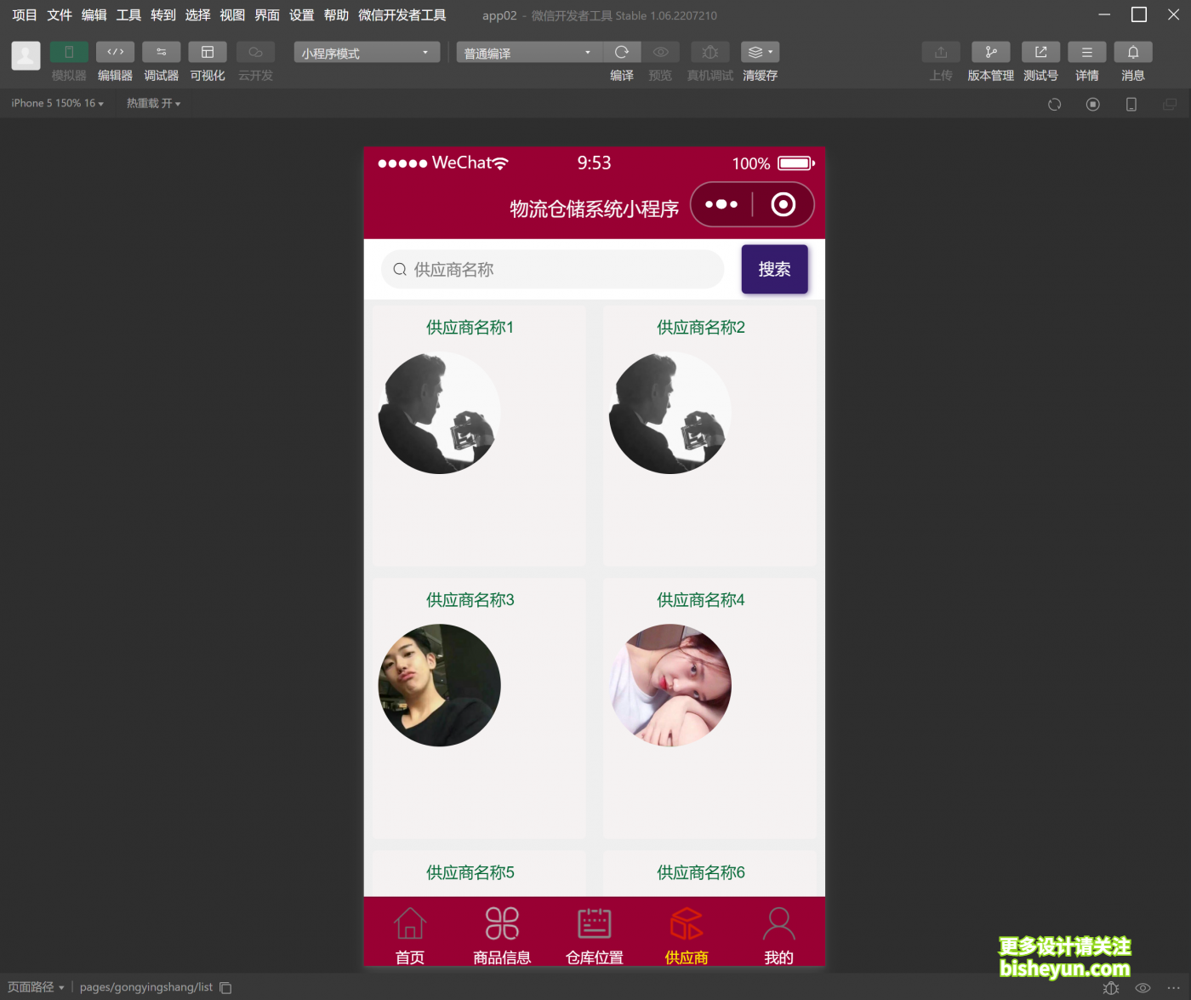
Task: Open the clear cache dropdown
Action: (x=760, y=53)
